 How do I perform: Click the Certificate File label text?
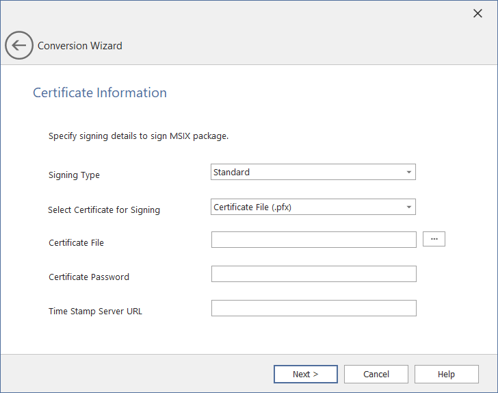coord(76,242)
